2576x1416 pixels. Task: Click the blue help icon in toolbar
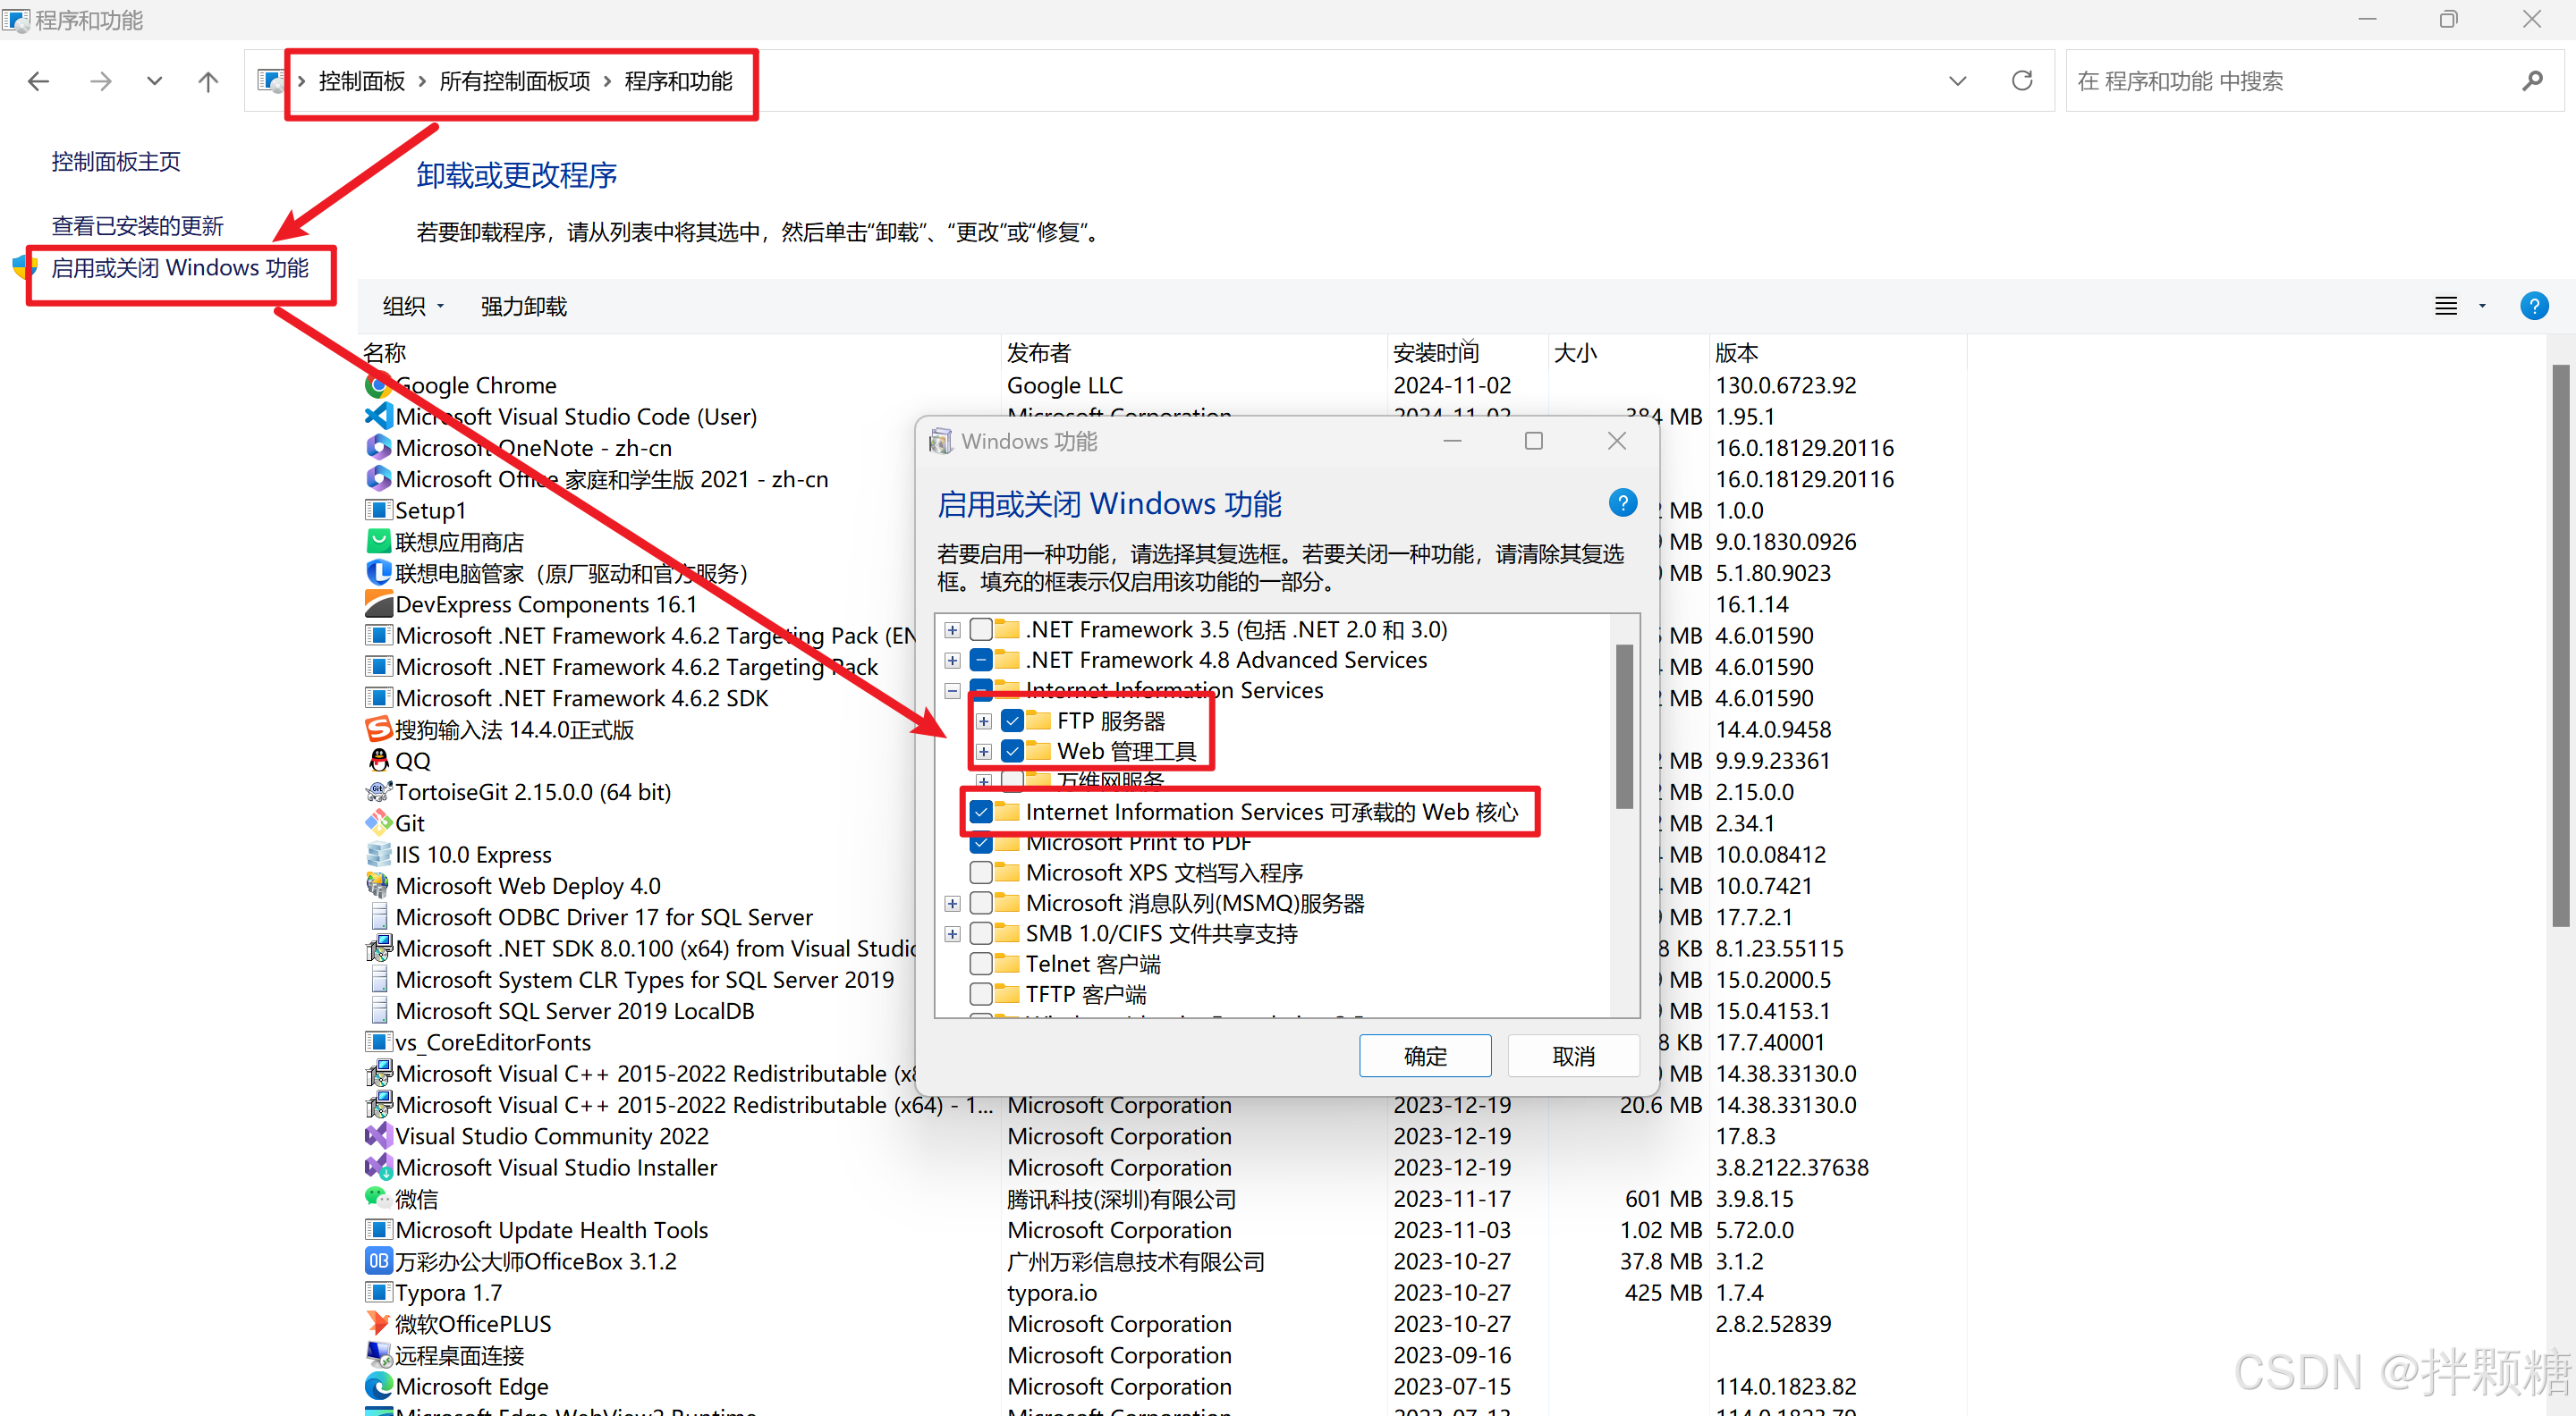[2533, 306]
